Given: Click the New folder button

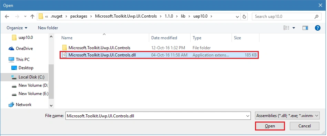Looking at the screenshot, I should pyautogui.click(x=48, y=28).
